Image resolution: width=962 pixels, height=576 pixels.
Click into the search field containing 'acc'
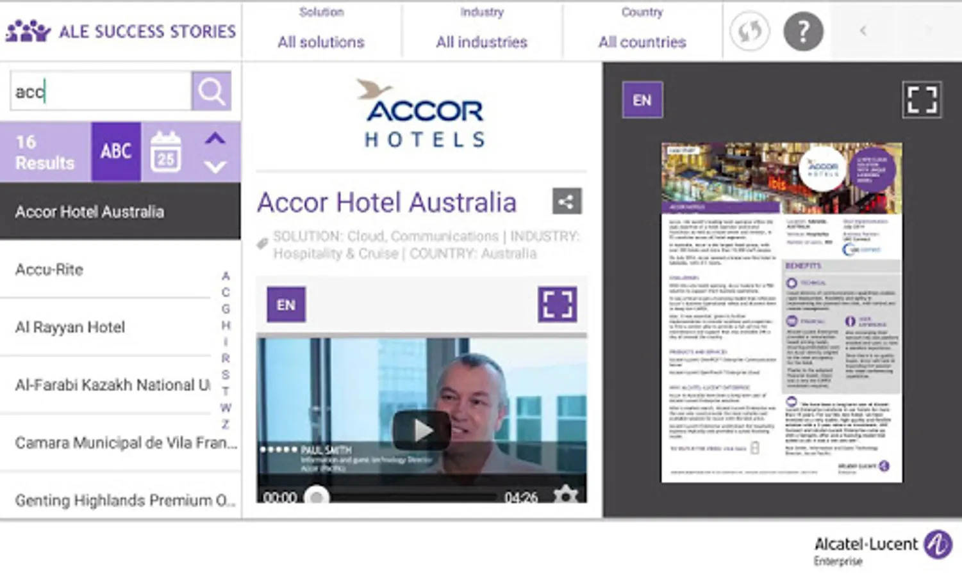point(101,91)
